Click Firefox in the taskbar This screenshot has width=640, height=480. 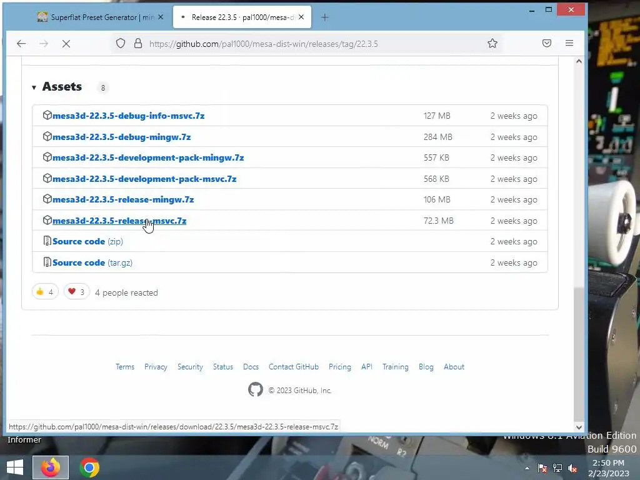(51, 467)
